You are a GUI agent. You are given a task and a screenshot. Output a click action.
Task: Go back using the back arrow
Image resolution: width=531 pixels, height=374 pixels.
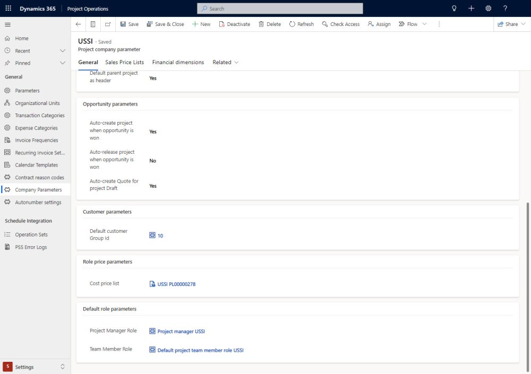coord(78,24)
